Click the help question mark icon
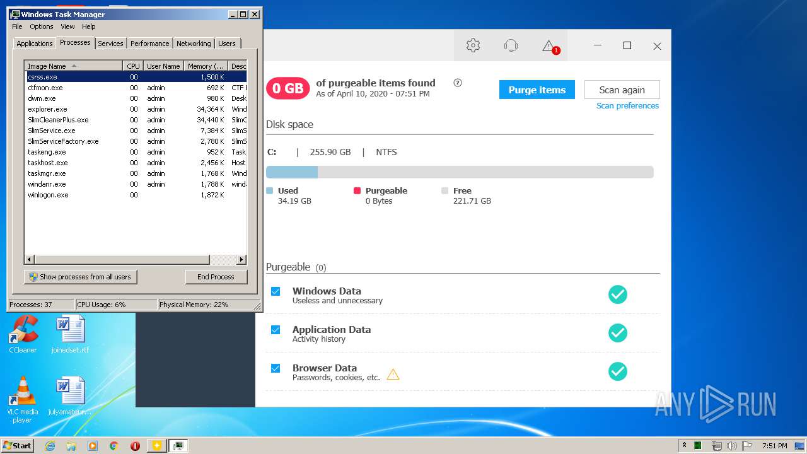The image size is (807, 454). pyautogui.click(x=458, y=83)
